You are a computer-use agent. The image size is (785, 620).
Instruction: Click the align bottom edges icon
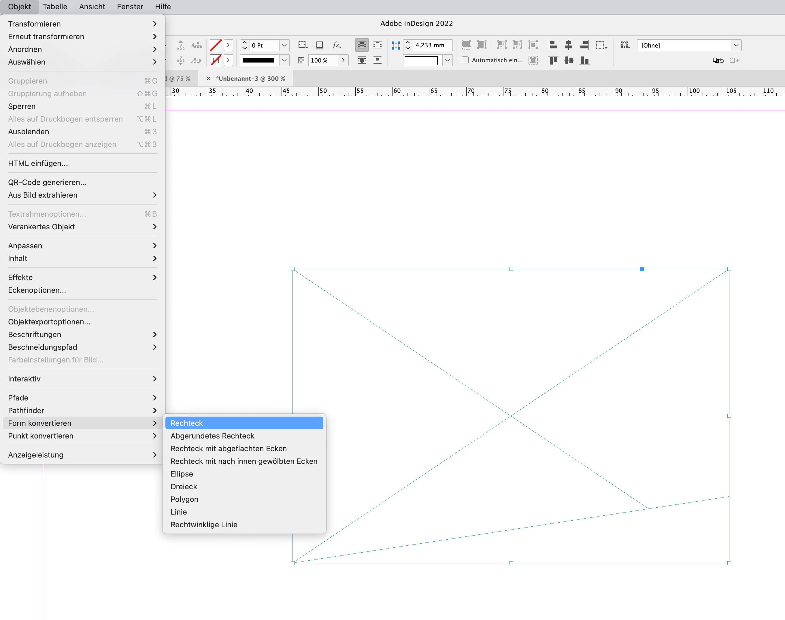coord(584,60)
